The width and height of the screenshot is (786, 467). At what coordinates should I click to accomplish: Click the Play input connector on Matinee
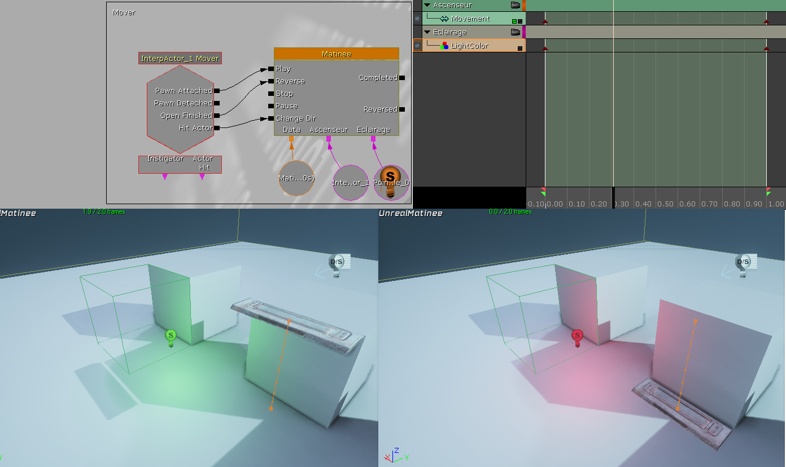tap(271, 69)
